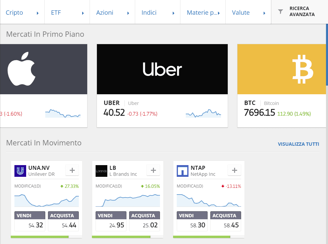Click Acquista for LB at 25.02
Image resolution: width=328 pixels, height=244 pixels.
point(145,221)
